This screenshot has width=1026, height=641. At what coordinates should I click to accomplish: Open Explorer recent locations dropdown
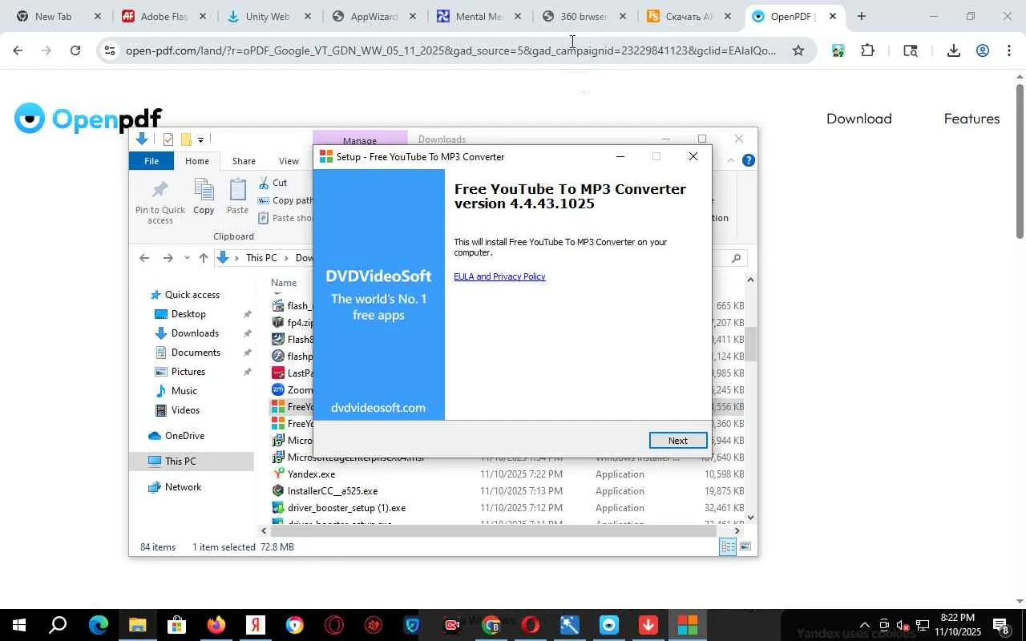[x=187, y=258]
